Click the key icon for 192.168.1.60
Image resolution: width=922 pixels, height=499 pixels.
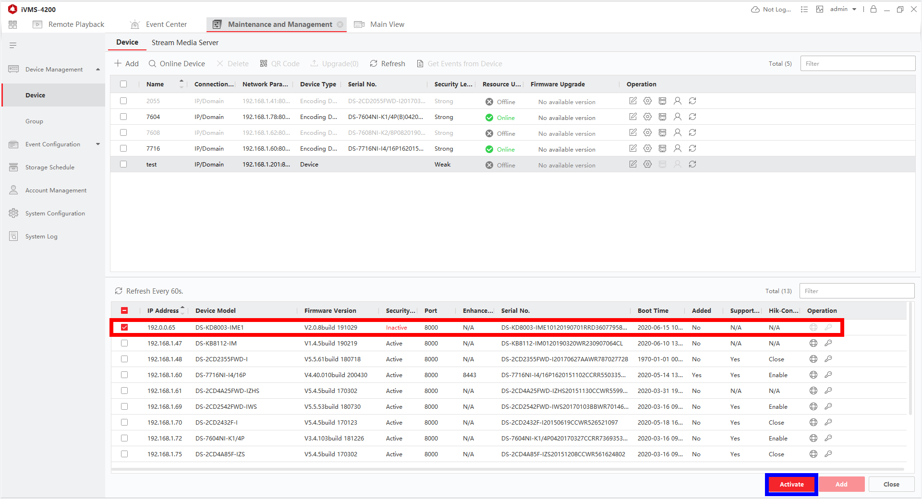tap(828, 375)
